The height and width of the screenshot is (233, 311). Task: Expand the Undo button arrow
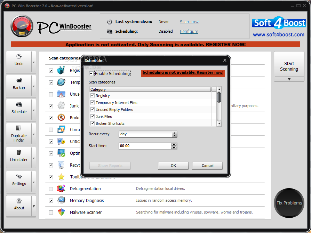34,62
